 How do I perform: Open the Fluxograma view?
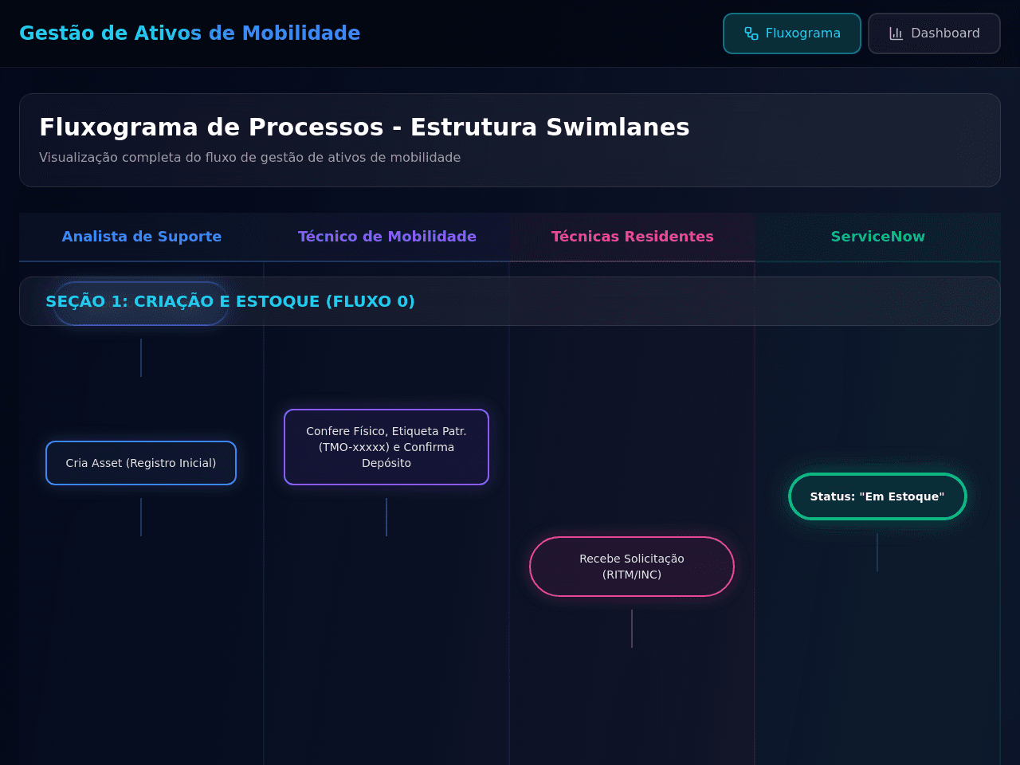[x=792, y=33]
